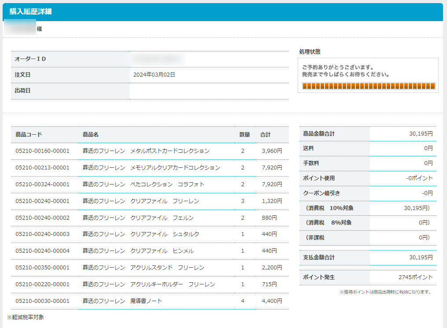Click the 440円 total in the シュタルク row
This screenshot has width=447, height=328.
tap(270, 234)
